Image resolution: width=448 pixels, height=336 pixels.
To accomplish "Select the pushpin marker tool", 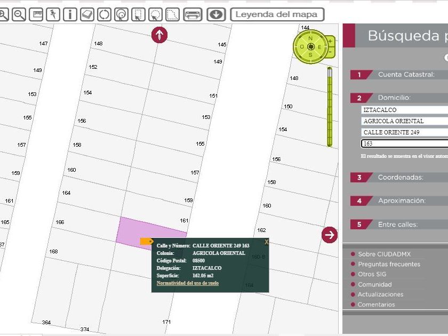I will point(53,14).
